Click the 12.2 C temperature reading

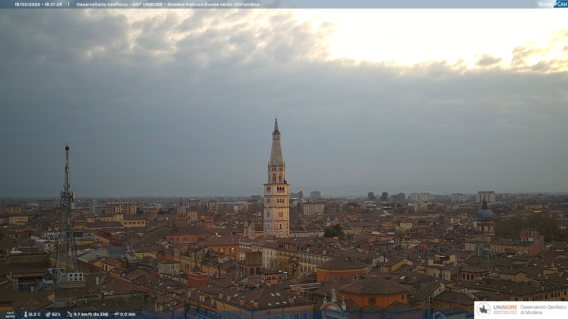(34, 314)
